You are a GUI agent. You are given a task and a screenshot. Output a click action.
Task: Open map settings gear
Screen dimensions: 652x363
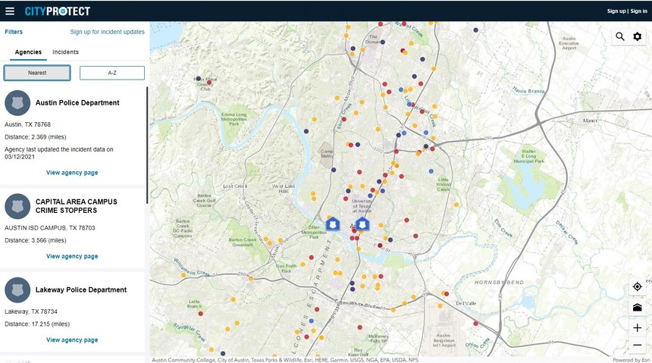[x=637, y=36]
